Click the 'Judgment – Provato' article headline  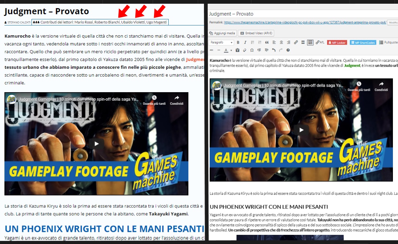pyautogui.click(x=46, y=11)
